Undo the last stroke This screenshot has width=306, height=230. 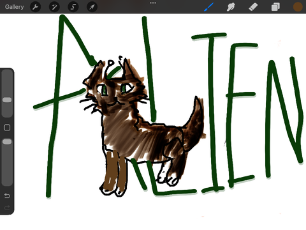(x=7, y=195)
